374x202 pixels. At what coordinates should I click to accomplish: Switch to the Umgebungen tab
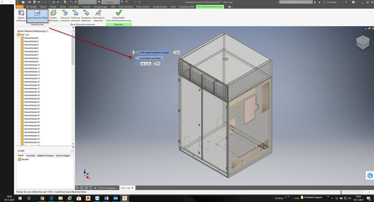coord(101,7)
